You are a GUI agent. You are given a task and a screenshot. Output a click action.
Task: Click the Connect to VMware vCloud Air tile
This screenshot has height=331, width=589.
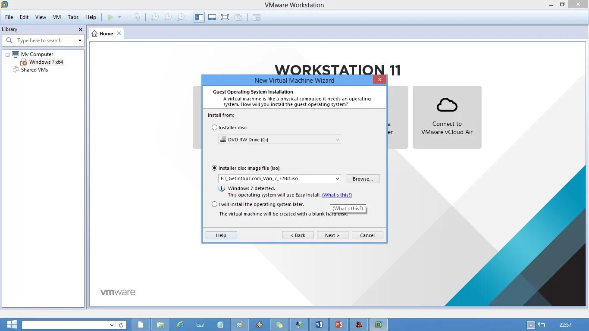coord(447,117)
